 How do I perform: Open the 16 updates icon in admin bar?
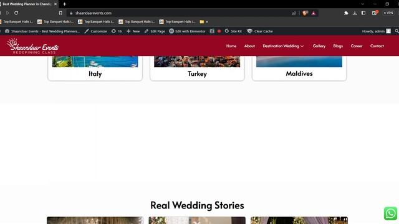(117, 31)
